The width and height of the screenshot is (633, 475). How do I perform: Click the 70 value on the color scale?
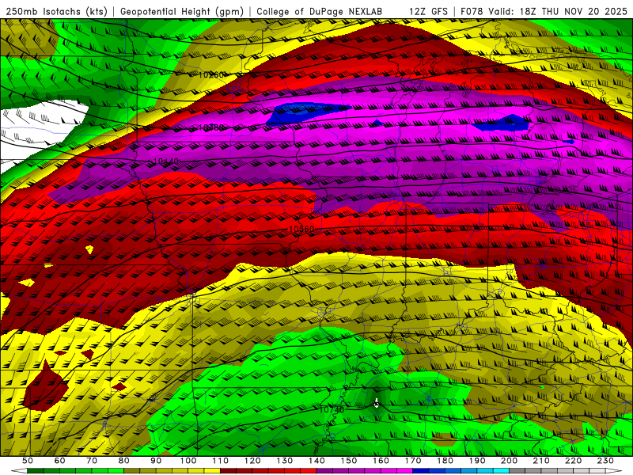(x=92, y=461)
